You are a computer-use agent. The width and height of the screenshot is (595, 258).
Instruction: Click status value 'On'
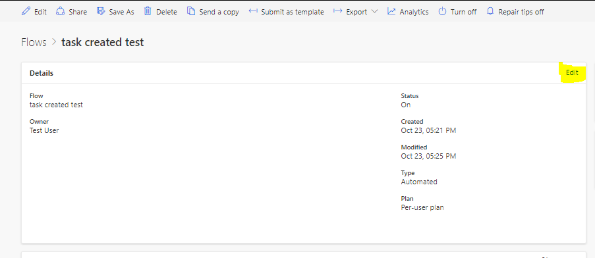406,105
